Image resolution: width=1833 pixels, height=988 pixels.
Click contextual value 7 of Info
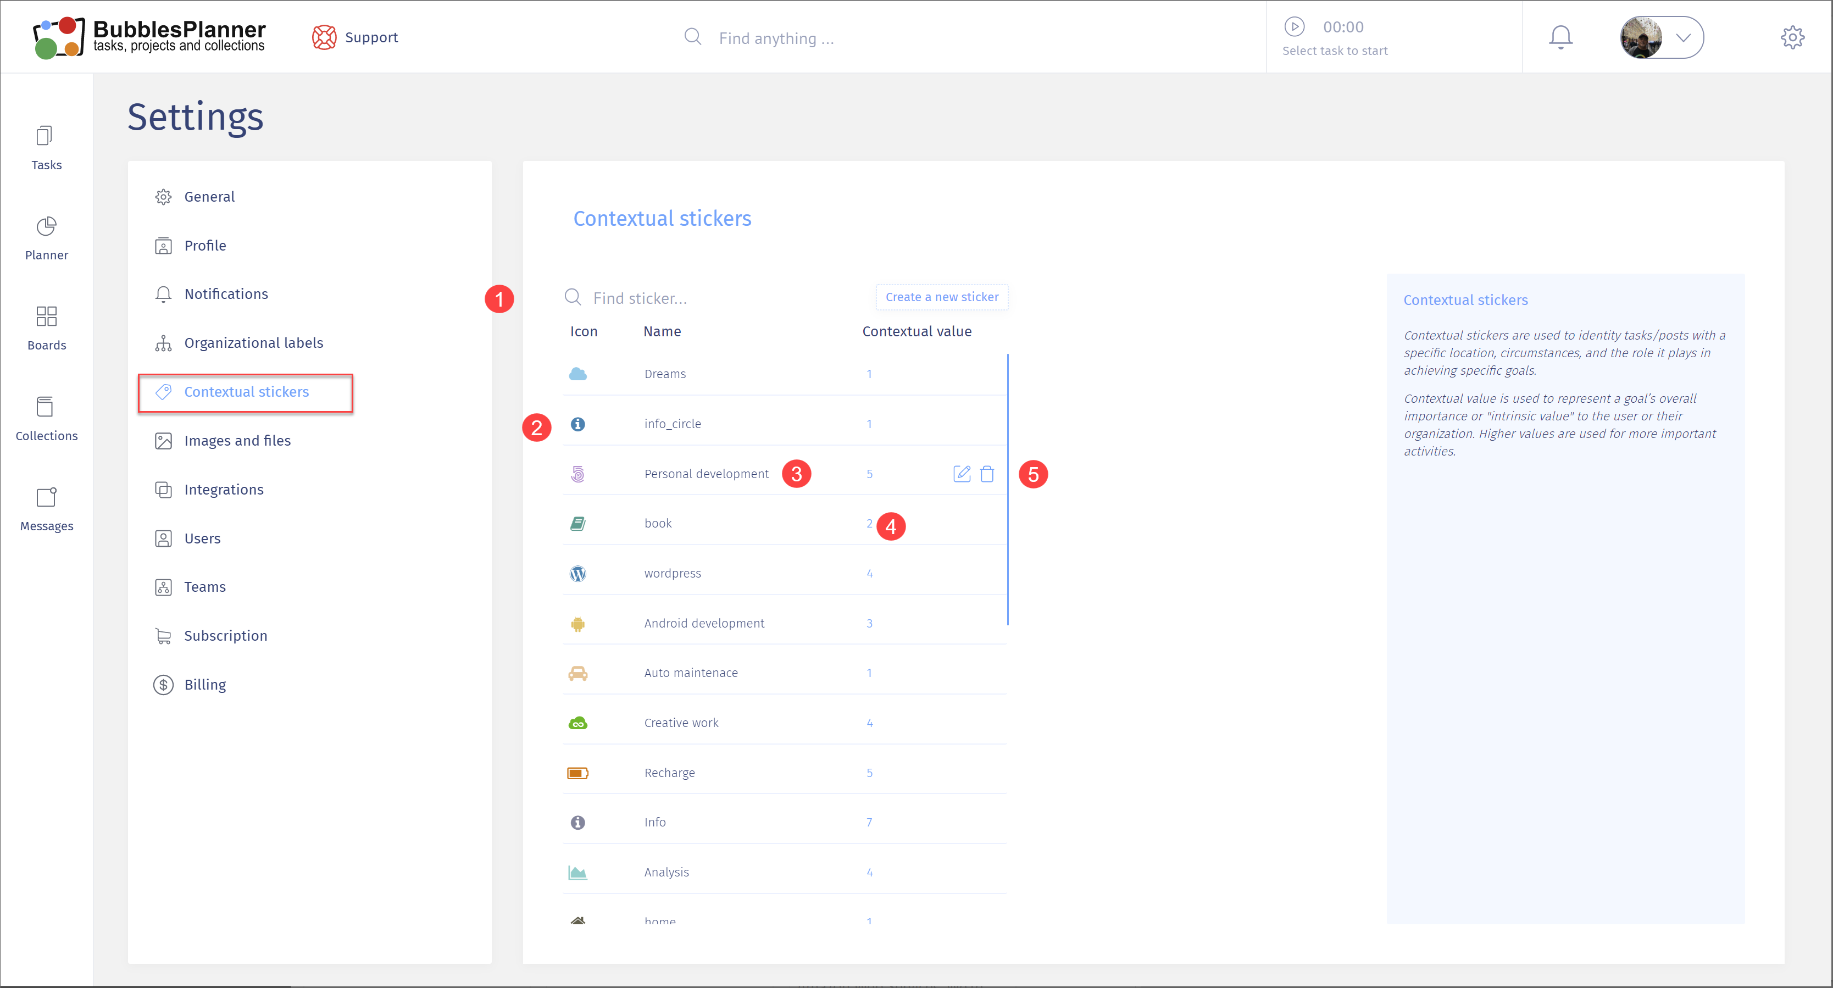tap(869, 822)
